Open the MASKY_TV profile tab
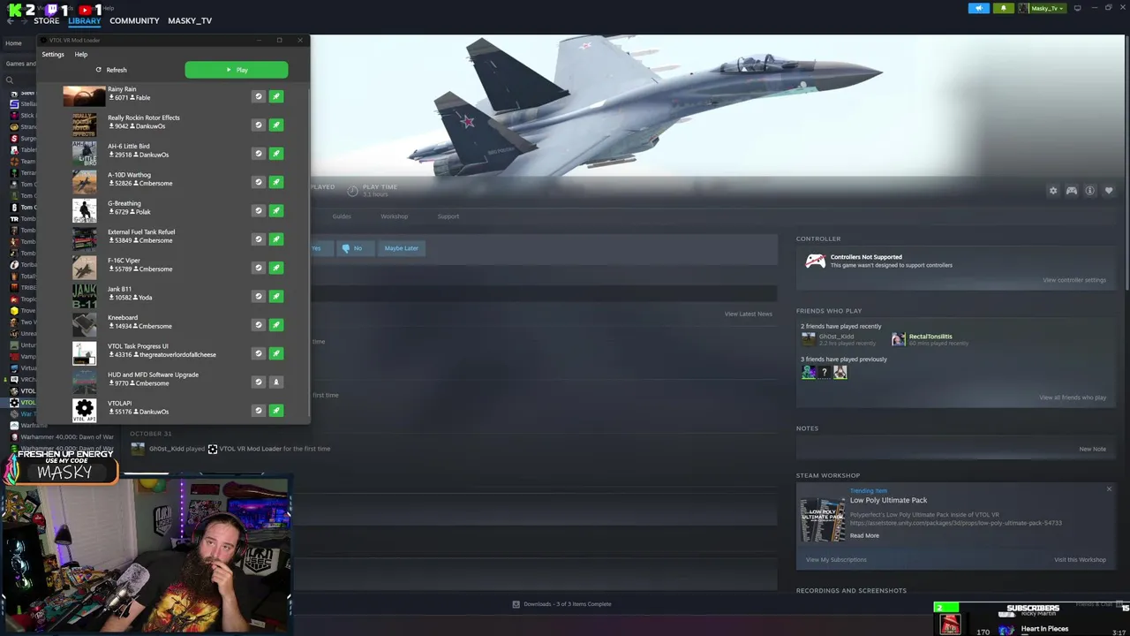Screen dimensions: 1130x636 190,20
